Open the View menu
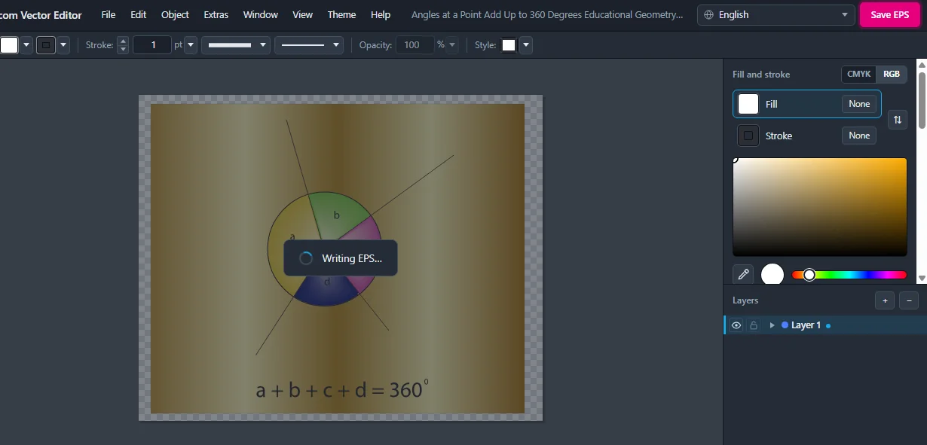The height and width of the screenshot is (445, 927). click(x=303, y=15)
